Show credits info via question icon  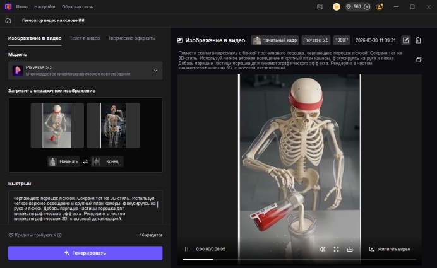click(59, 235)
